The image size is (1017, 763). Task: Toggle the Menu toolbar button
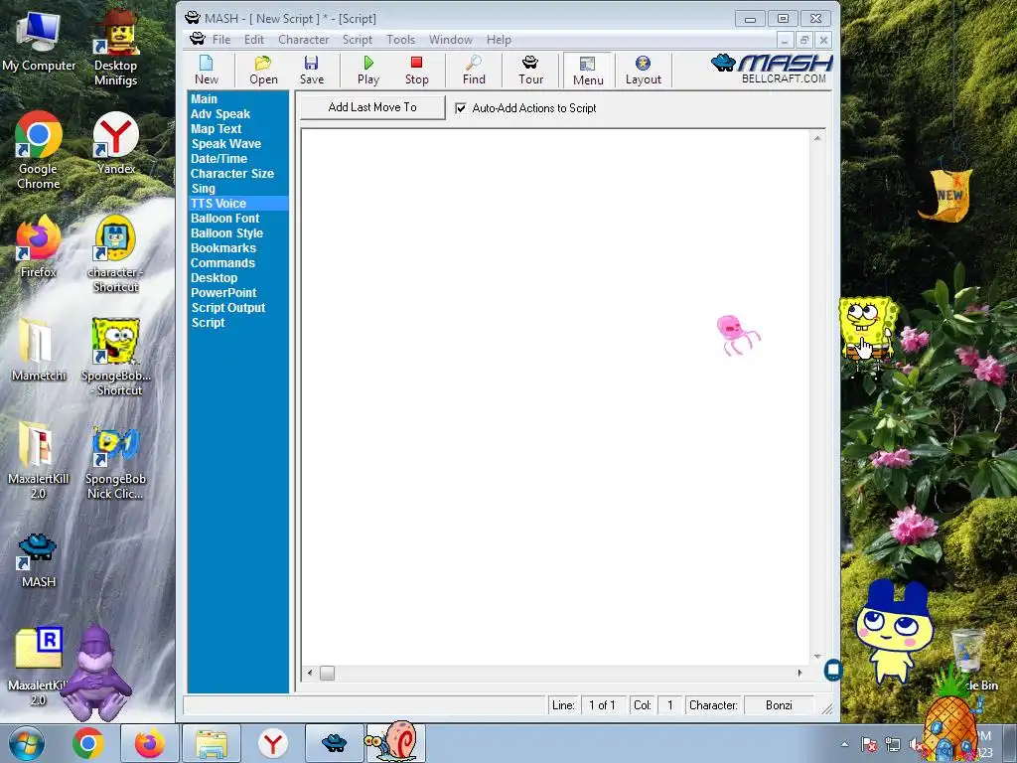coord(588,71)
